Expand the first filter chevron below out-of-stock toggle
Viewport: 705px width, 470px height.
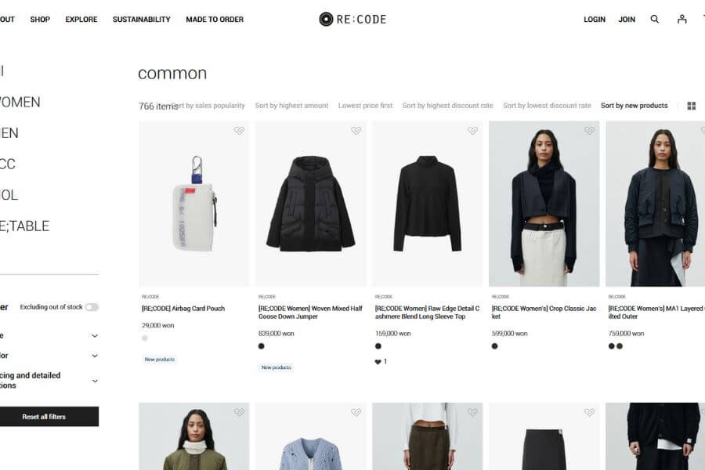point(95,336)
